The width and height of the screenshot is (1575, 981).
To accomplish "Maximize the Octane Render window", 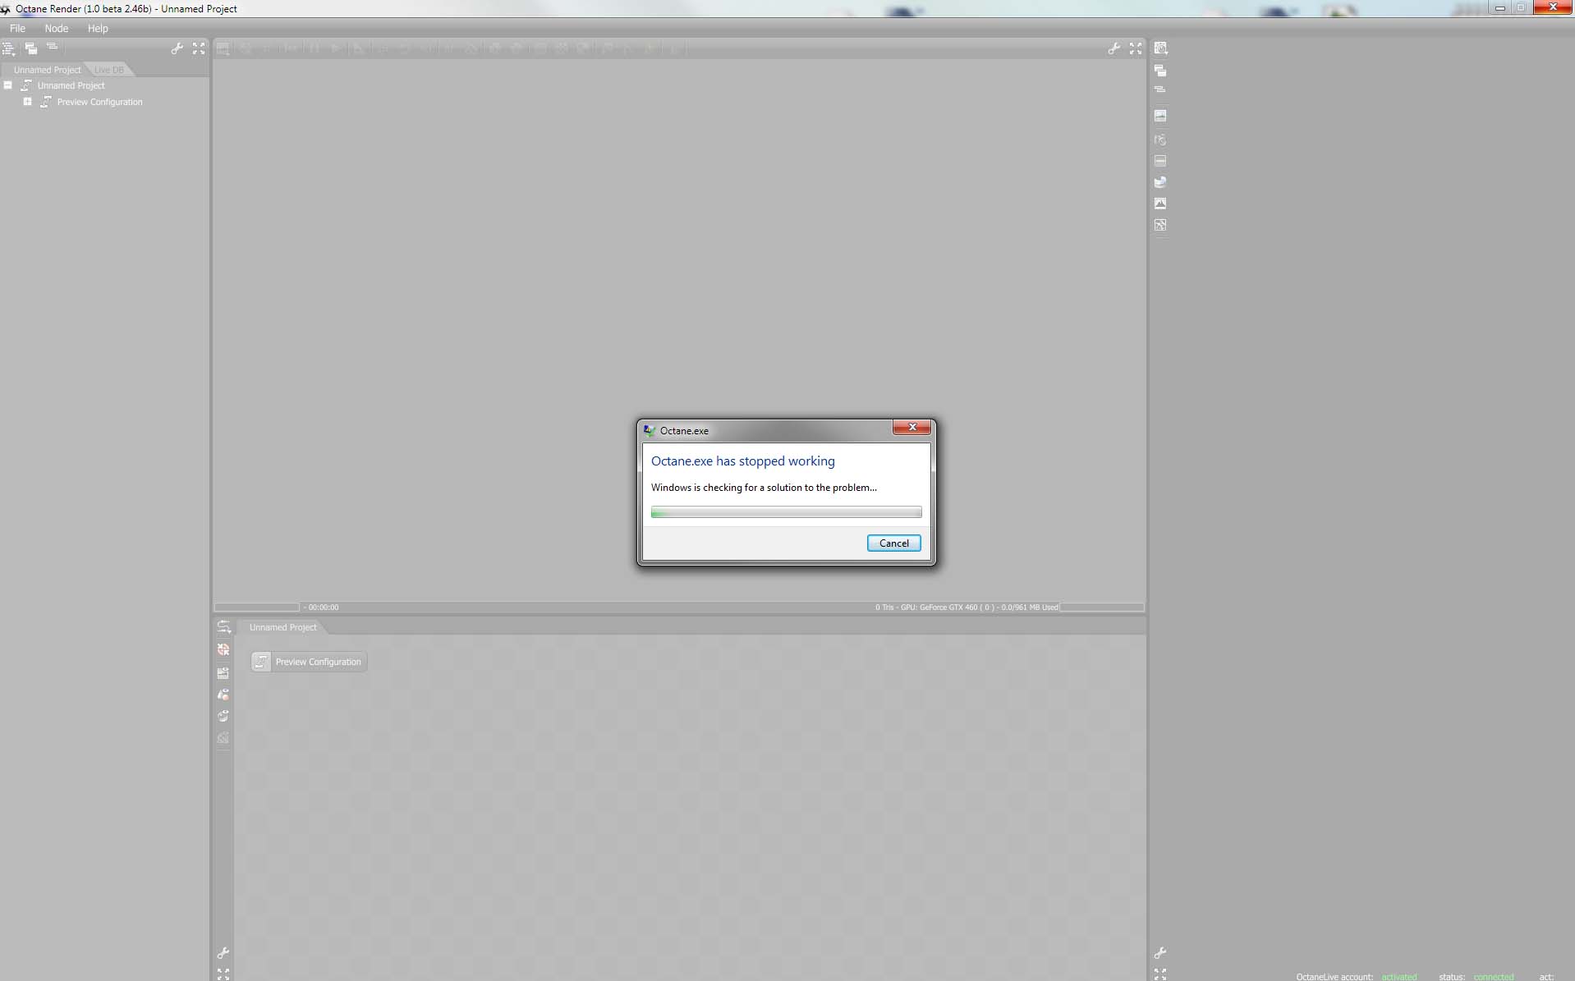I will (1521, 7).
